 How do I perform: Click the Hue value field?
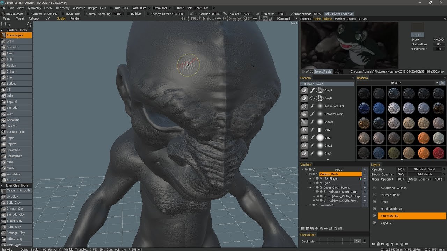tap(439, 40)
